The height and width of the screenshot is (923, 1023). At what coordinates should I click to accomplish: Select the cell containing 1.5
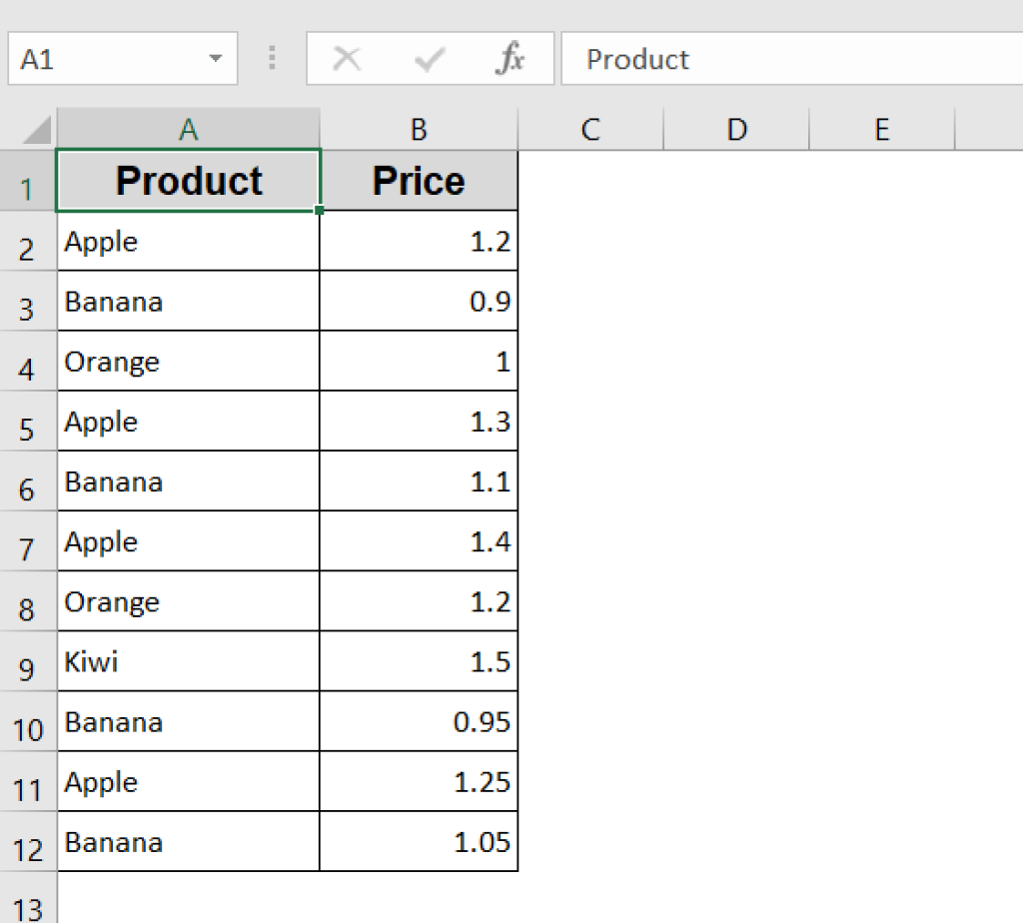[x=418, y=661]
